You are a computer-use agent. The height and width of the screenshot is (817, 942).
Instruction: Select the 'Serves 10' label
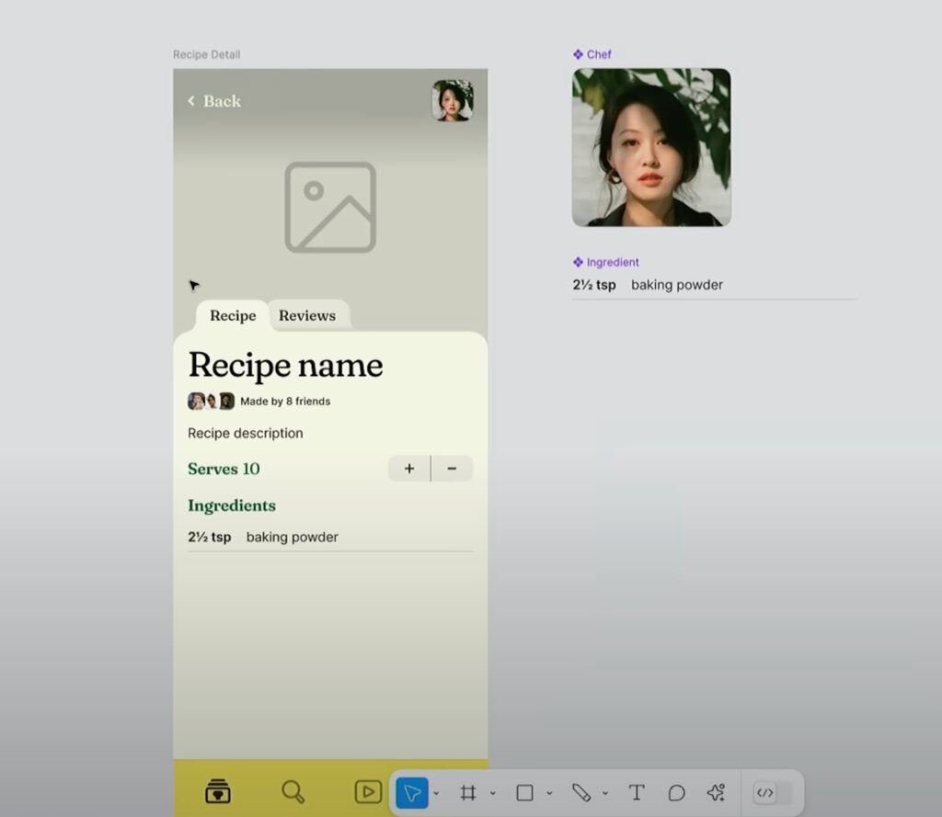[224, 469]
